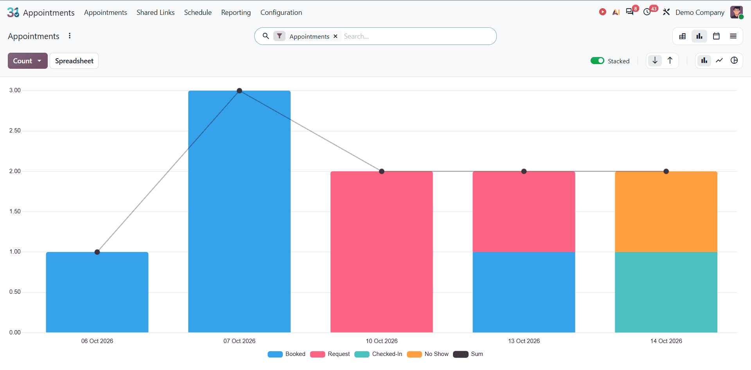This screenshot has height=370, width=751.
Task: Switch to list view
Action: pyautogui.click(x=733, y=36)
